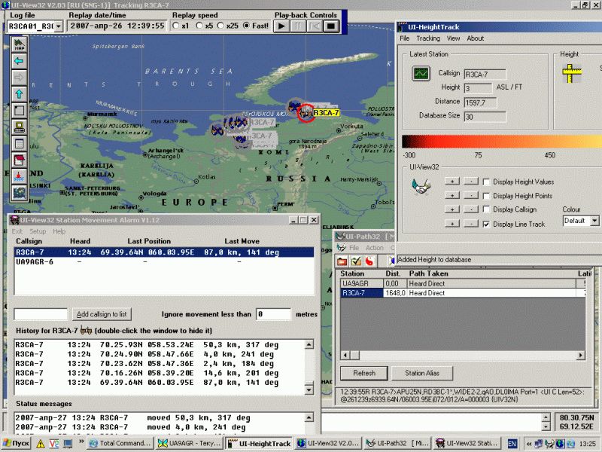The height and width of the screenshot is (452, 602).
Task: Open the station list table icon
Action: point(20,143)
